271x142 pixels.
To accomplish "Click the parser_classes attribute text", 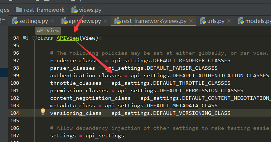I will [73, 68].
